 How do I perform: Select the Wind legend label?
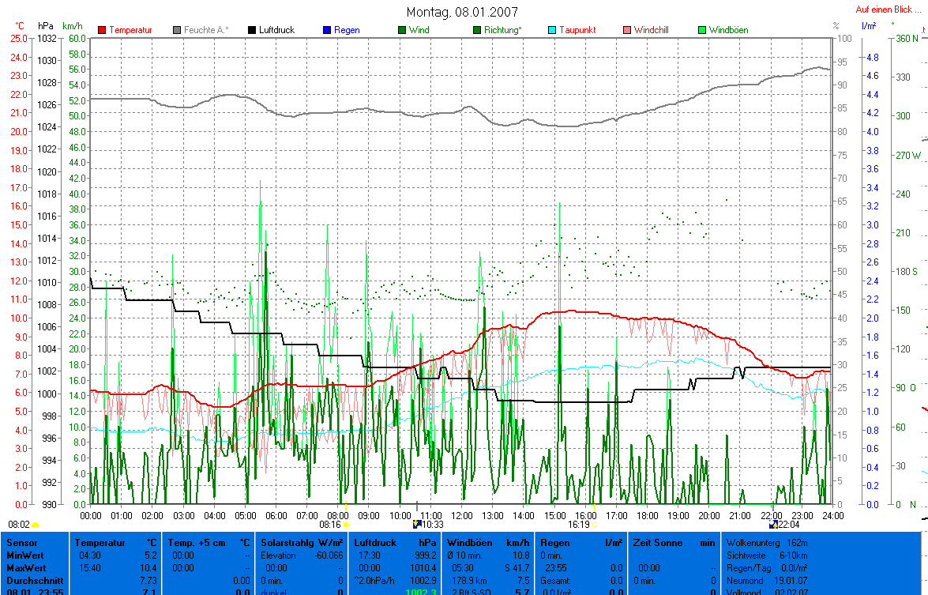coord(419,30)
